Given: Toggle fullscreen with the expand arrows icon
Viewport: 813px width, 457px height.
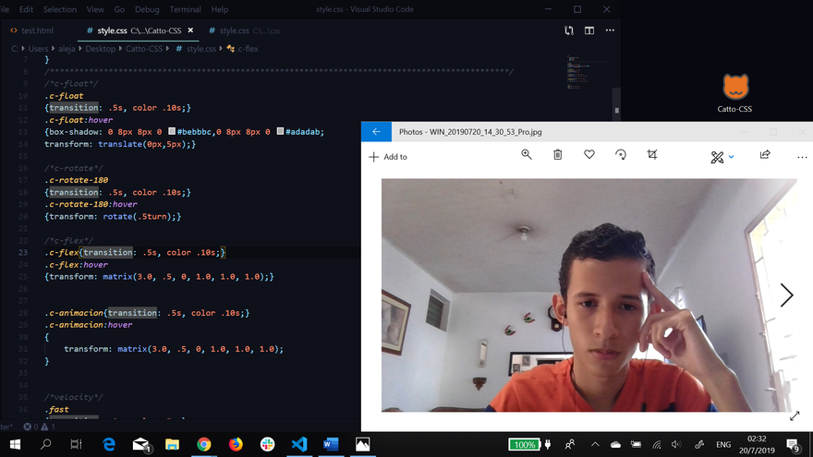Looking at the screenshot, I should tap(795, 416).
